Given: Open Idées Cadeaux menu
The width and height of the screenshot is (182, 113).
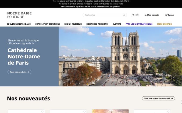Looking at the screenshot, I should pos(164,24).
